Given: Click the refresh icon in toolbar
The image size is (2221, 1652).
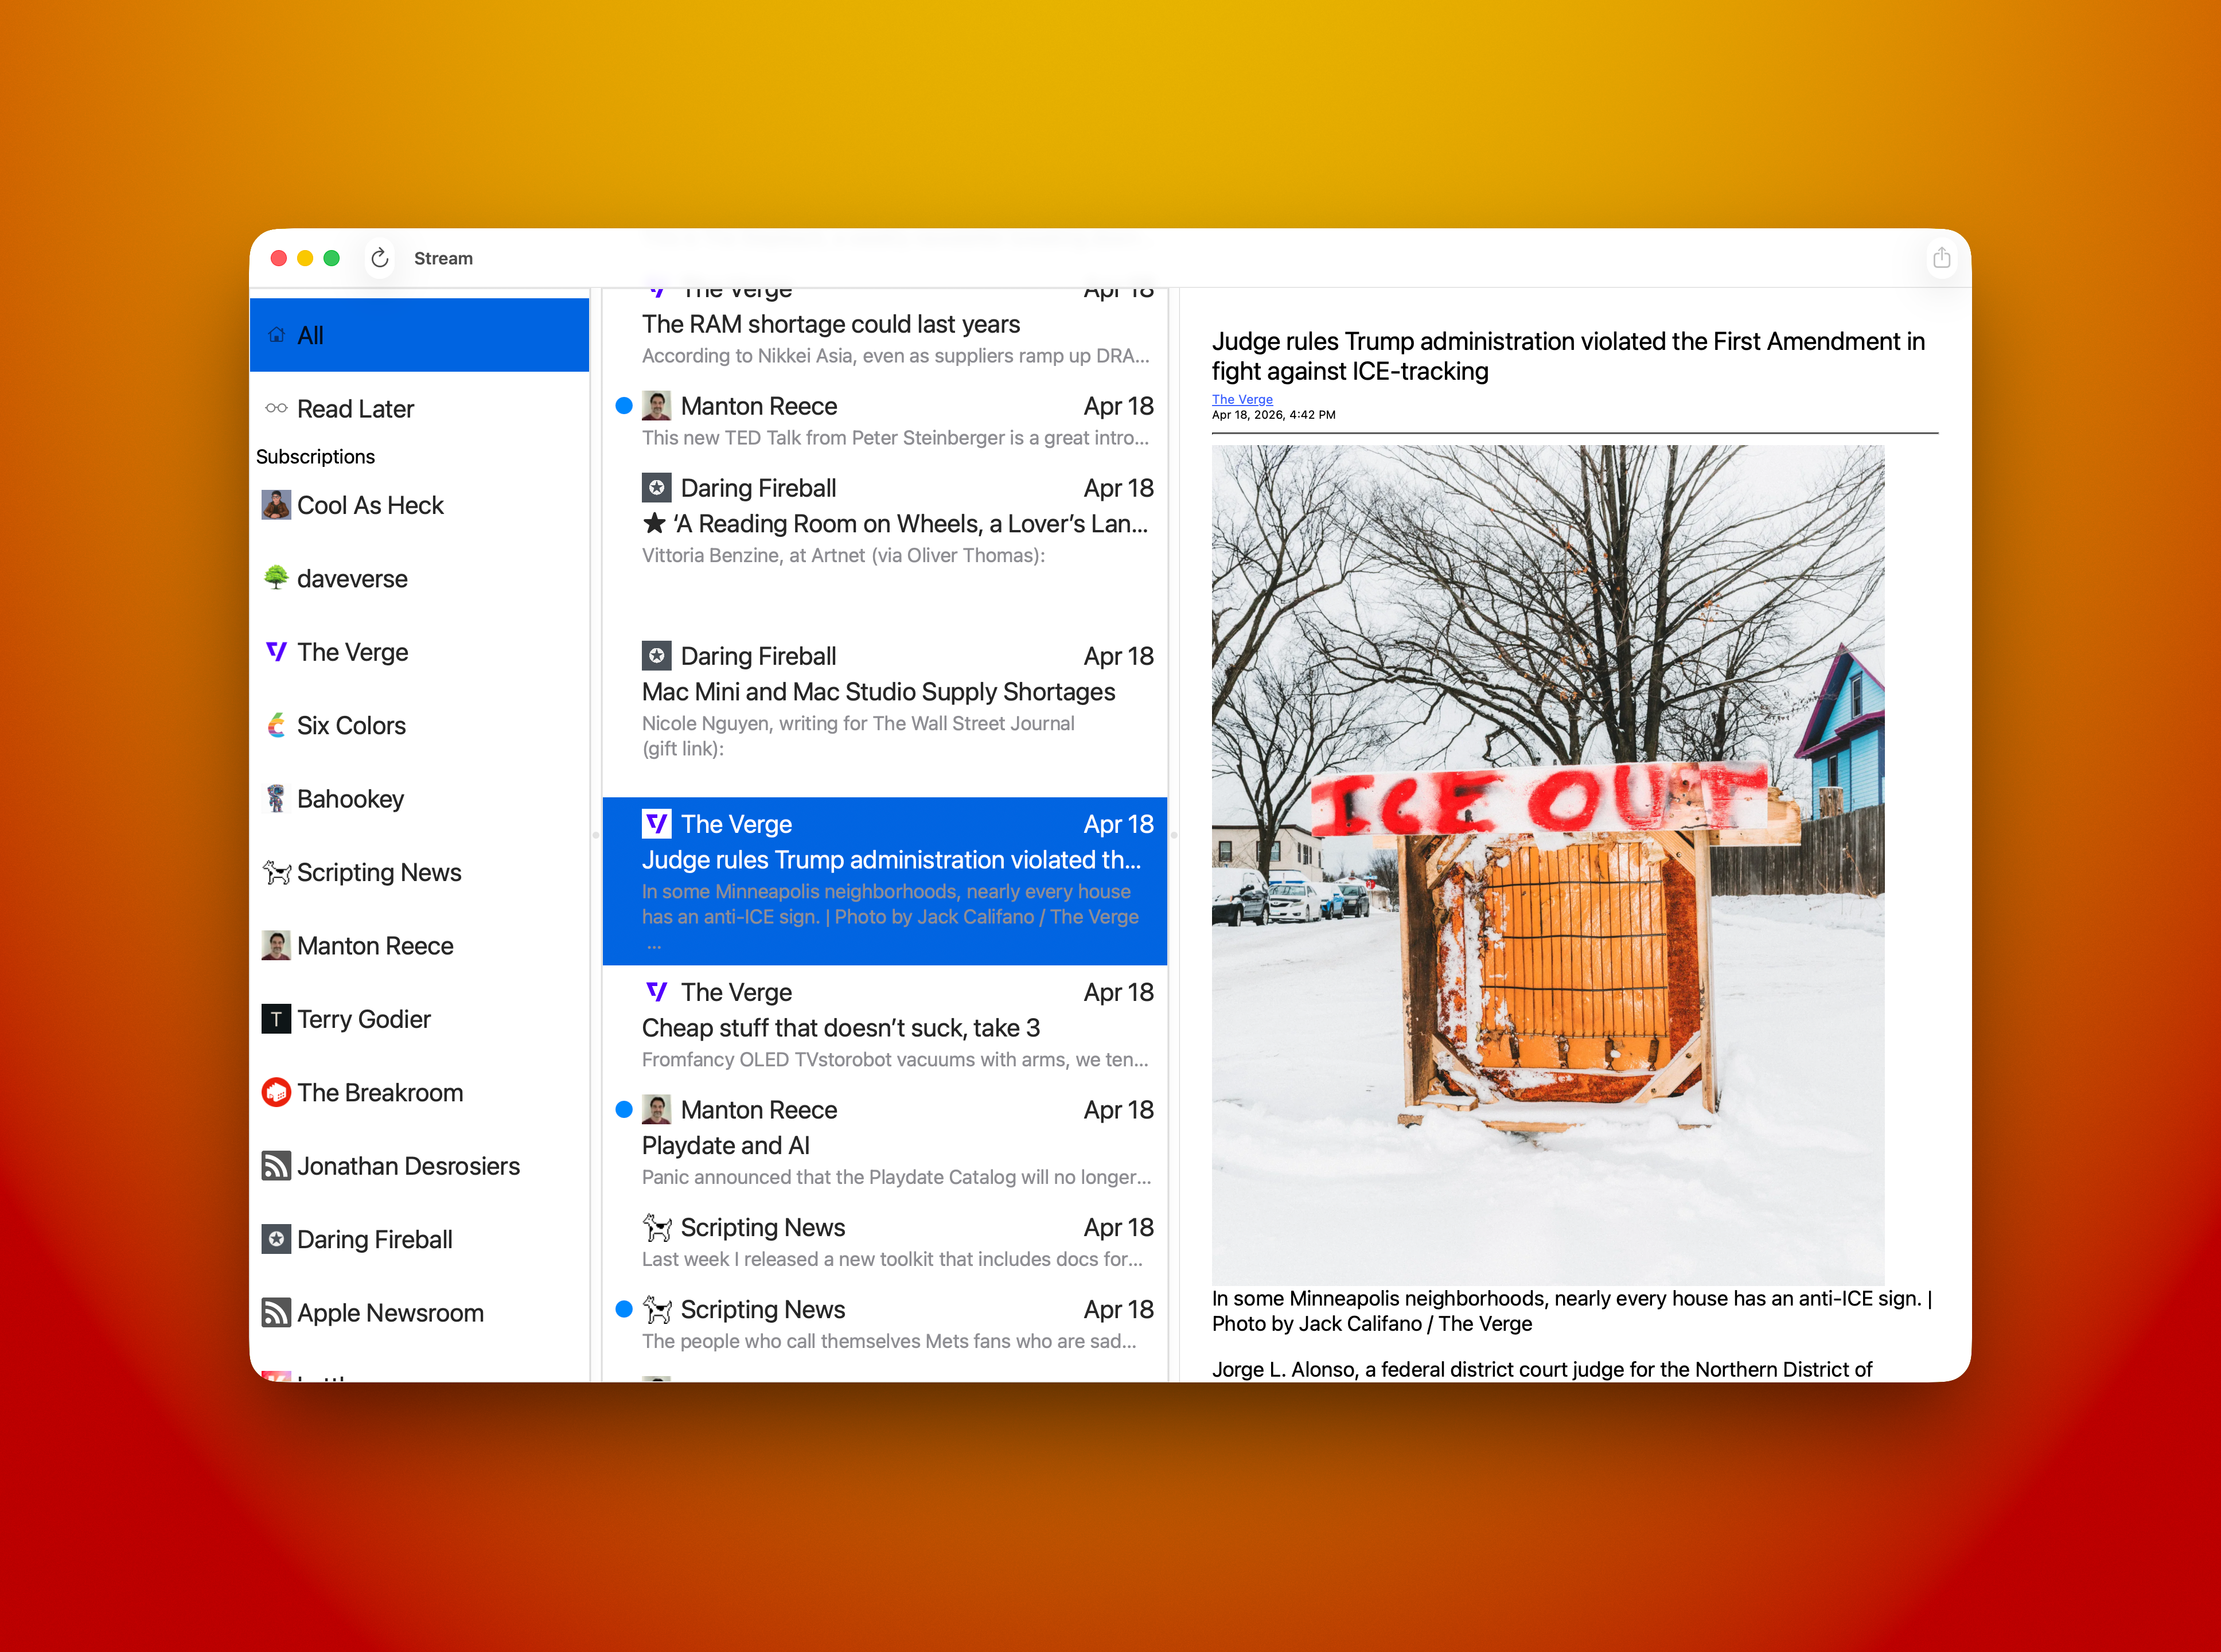Looking at the screenshot, I should pyautogui.click(x=379, y=258).
